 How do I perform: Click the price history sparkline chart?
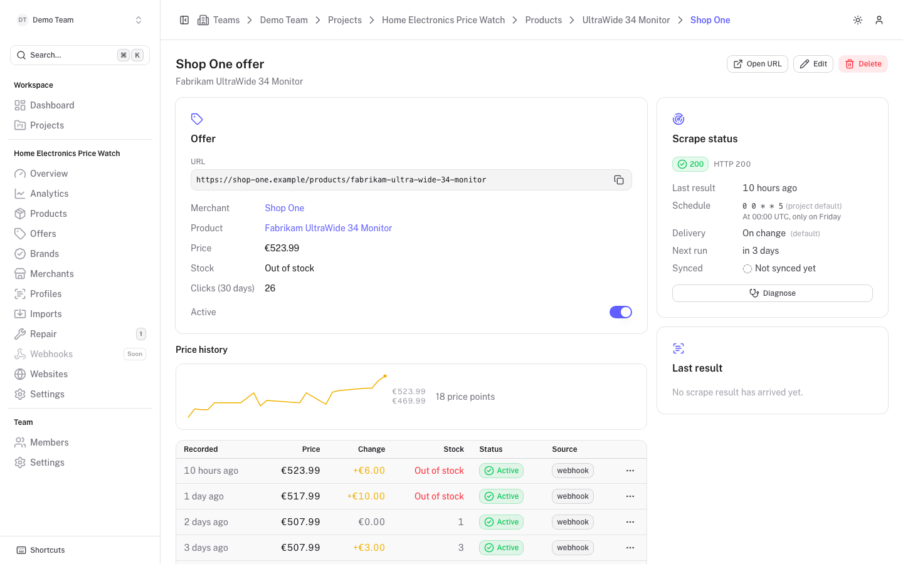click(287, 397)
